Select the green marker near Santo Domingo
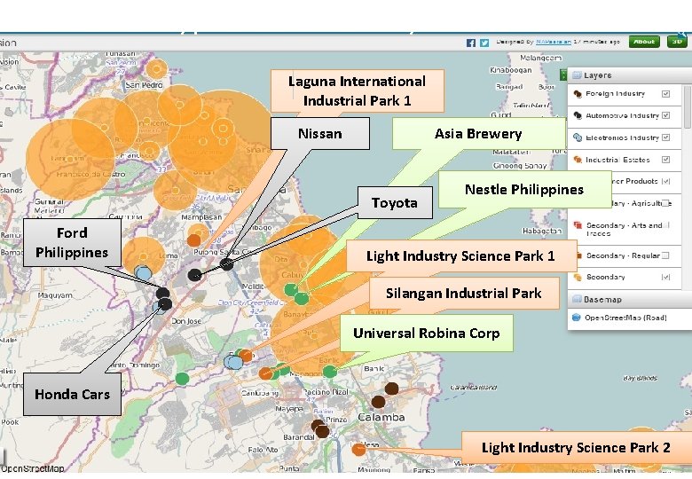 point(182,379)
